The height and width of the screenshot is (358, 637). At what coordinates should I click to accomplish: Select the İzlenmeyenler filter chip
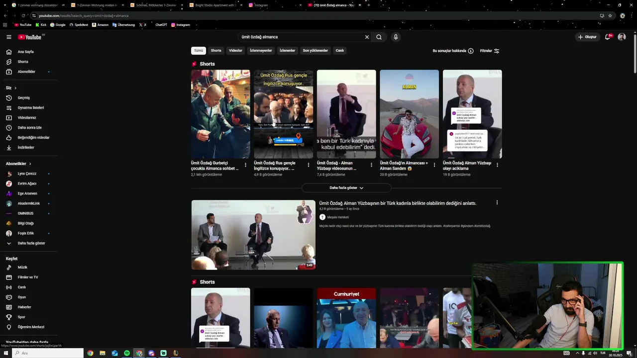click(261, 51)
